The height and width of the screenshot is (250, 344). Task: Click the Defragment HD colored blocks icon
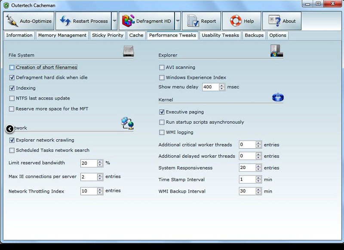[x=128, y=21]
